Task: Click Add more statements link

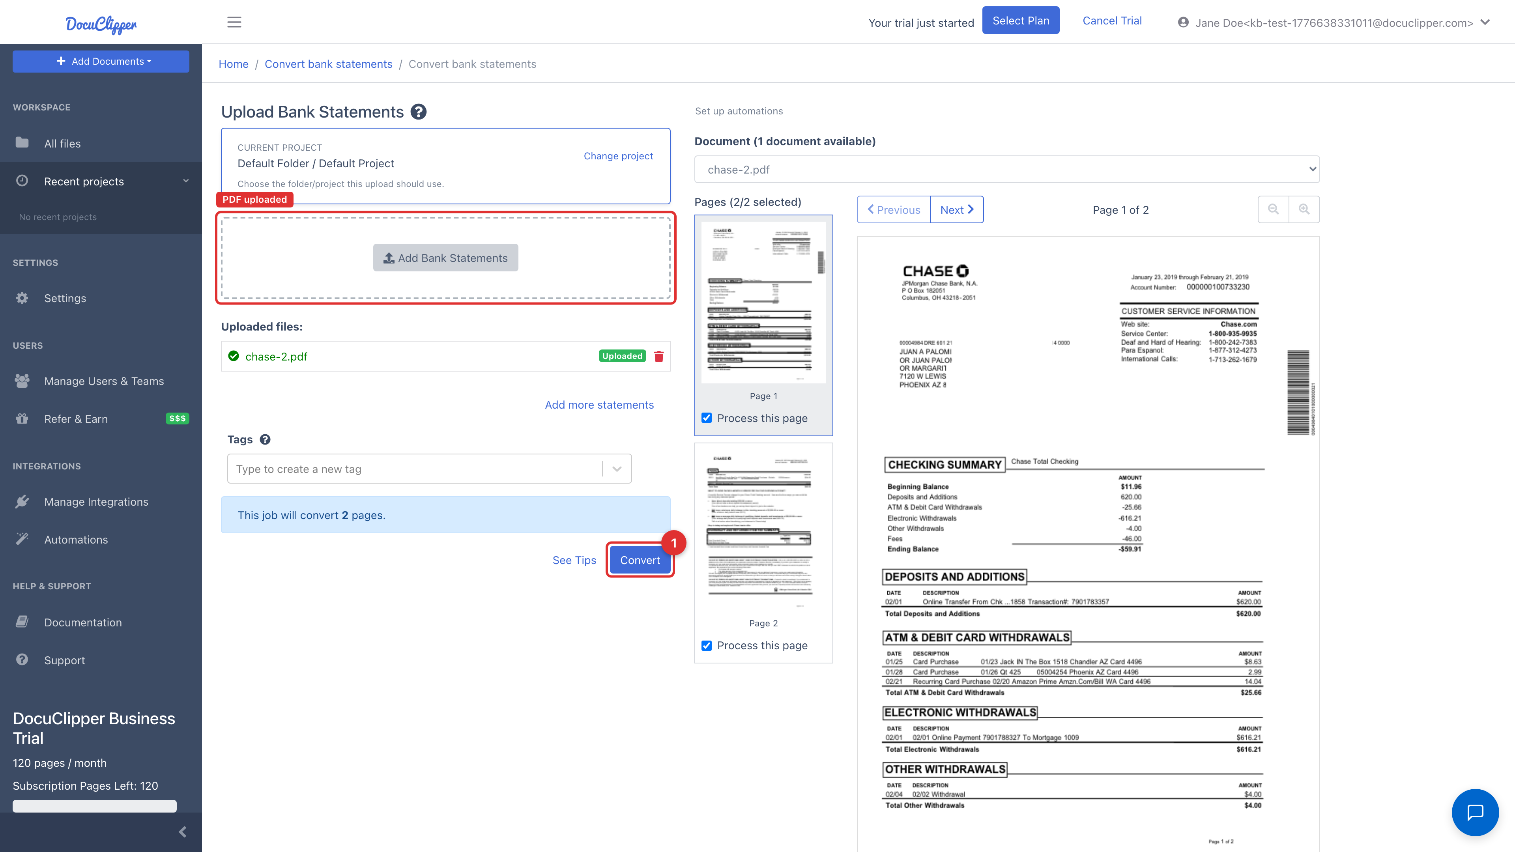Action: pos(599,405)
